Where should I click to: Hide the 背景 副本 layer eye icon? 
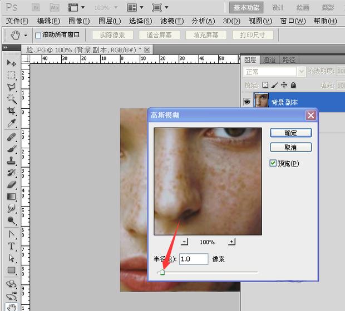(x=247, y=102)
